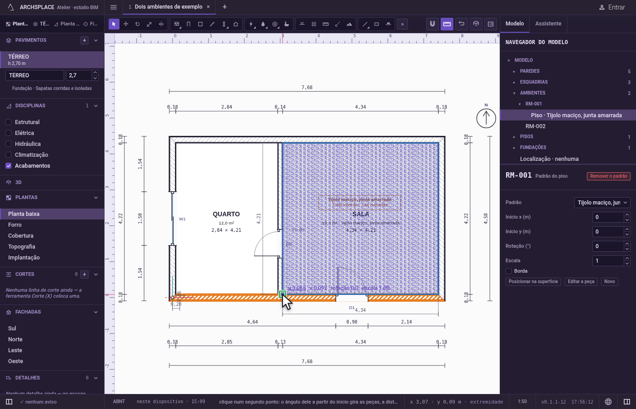The width and height of the screenshot is (636, 409).
Task: Select the door tool
Action: click(x=189, y=24)
